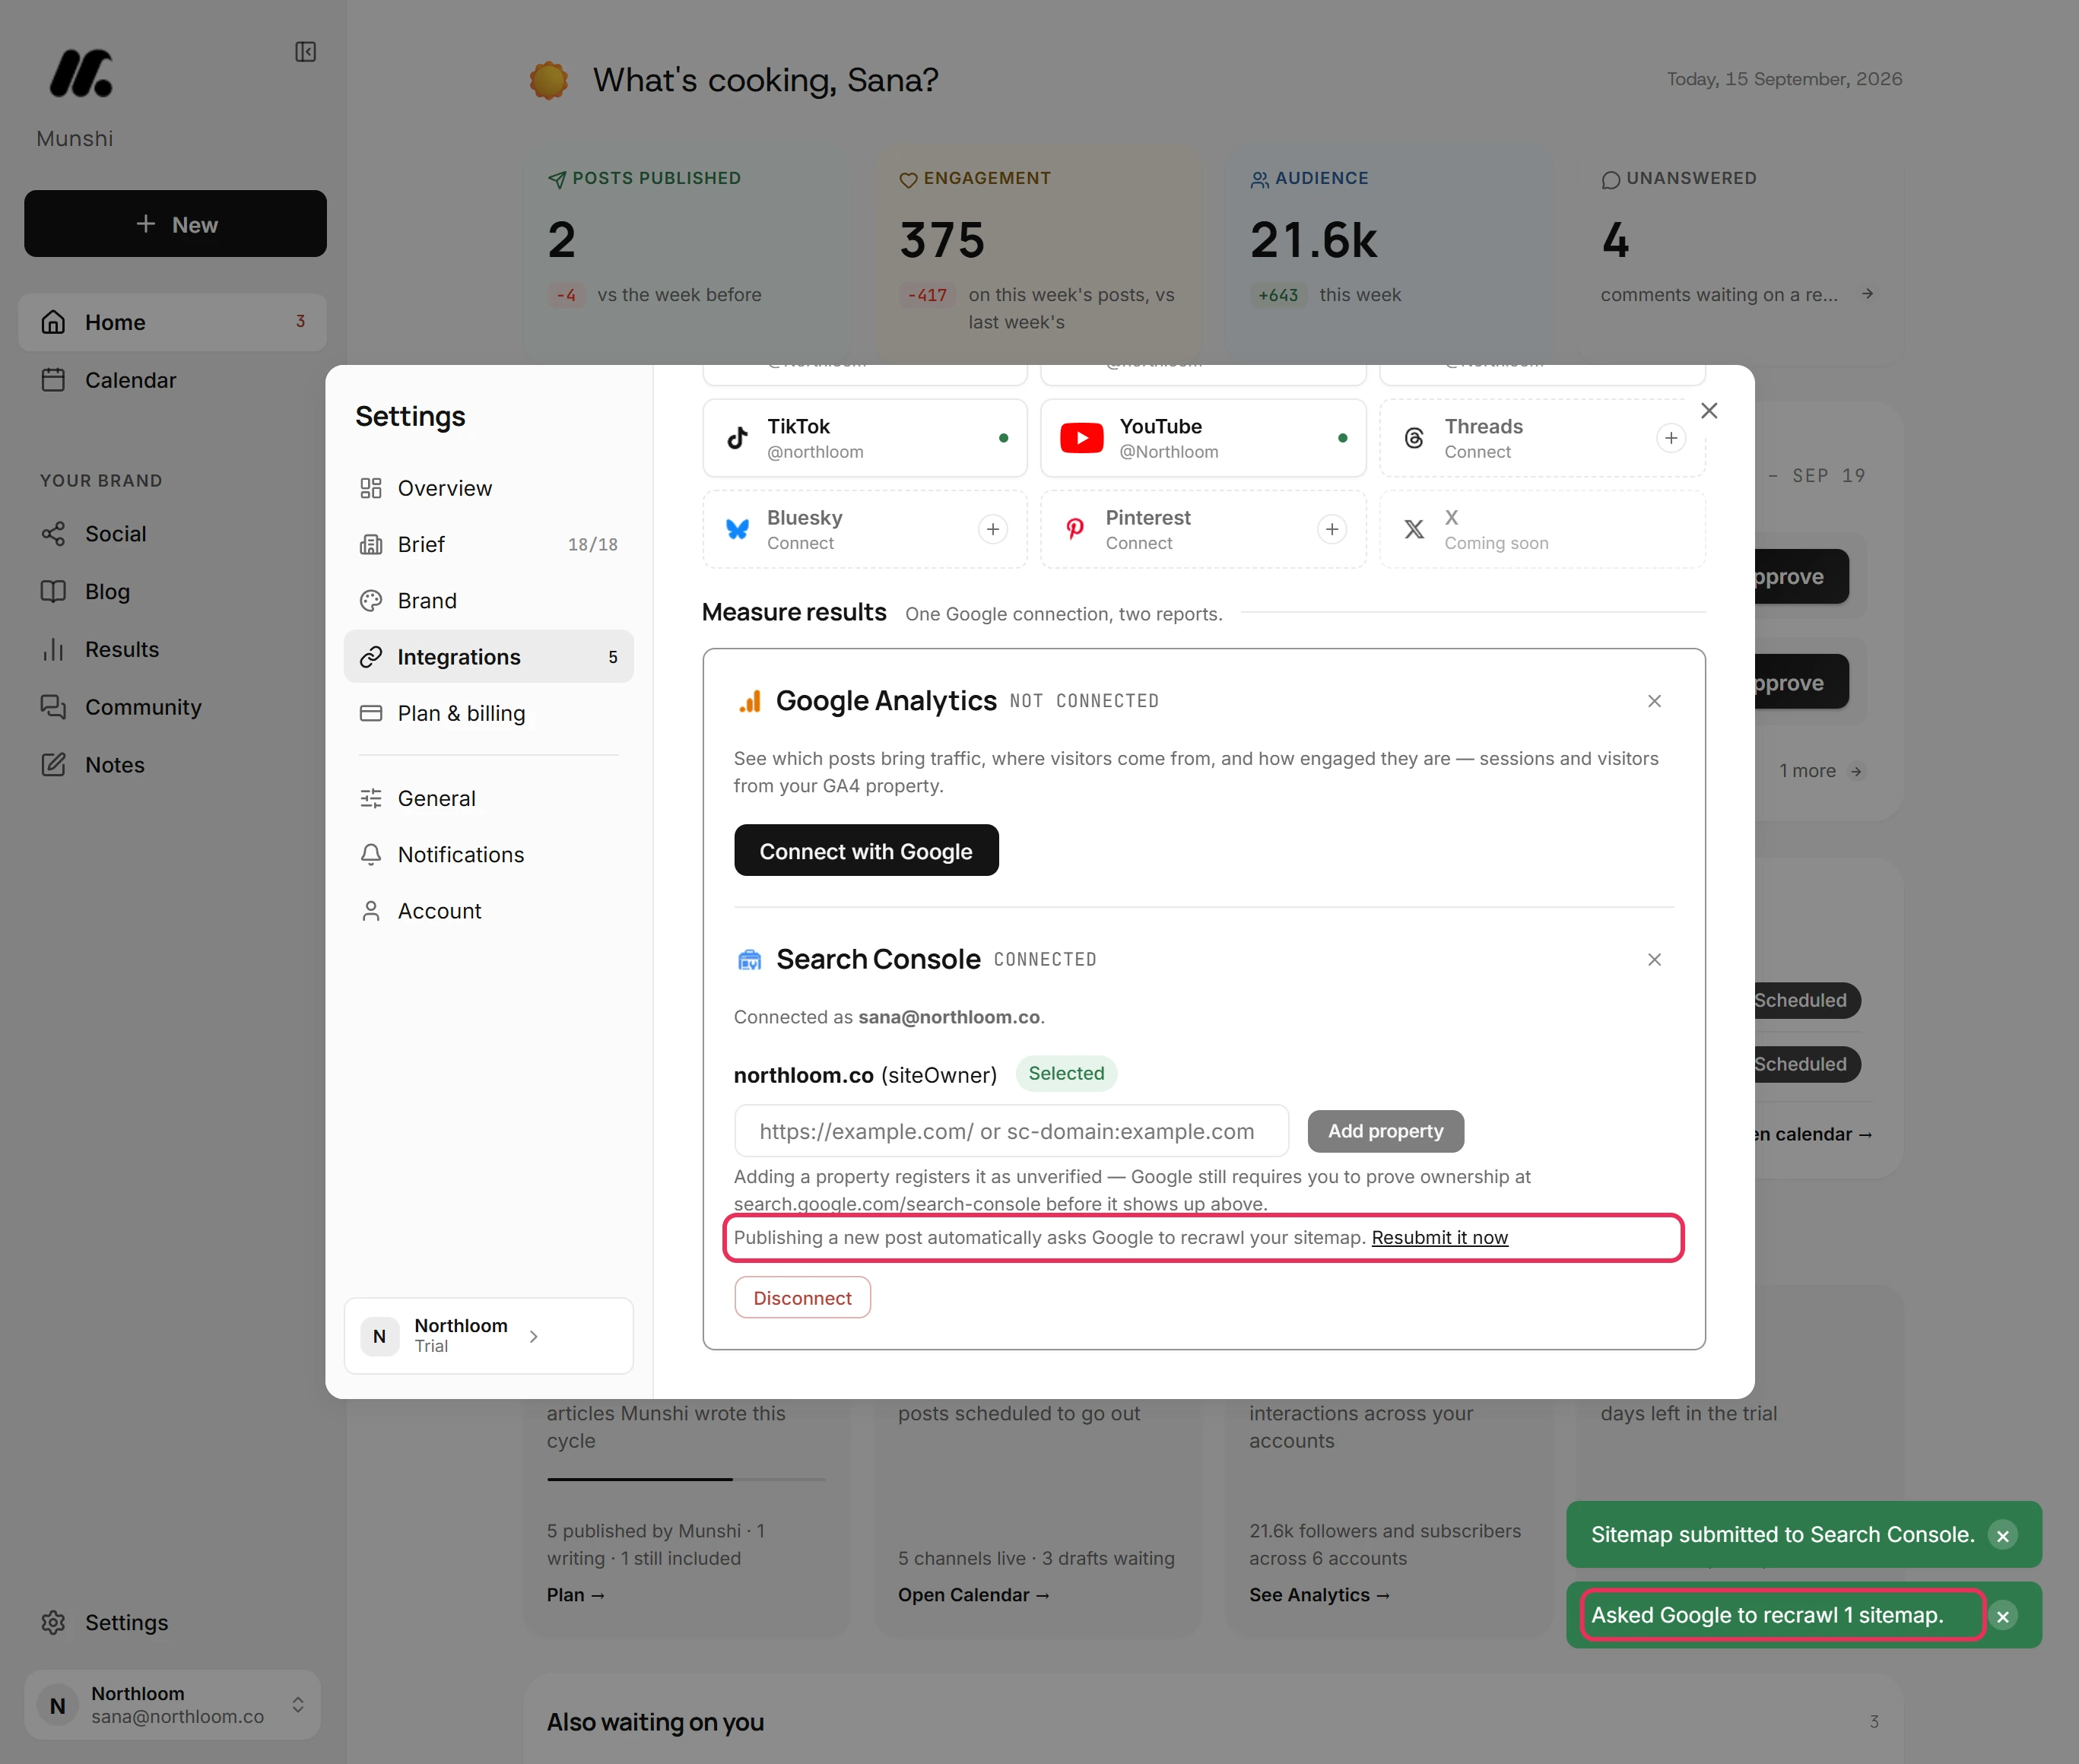
Task: Click the Search Console icon
Action: point(749,960)
